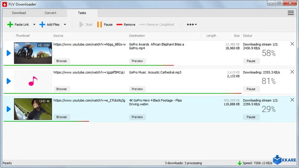
Task: Click '3 downloads: 3 processing' status text
Action: click(x=183, y=163)
